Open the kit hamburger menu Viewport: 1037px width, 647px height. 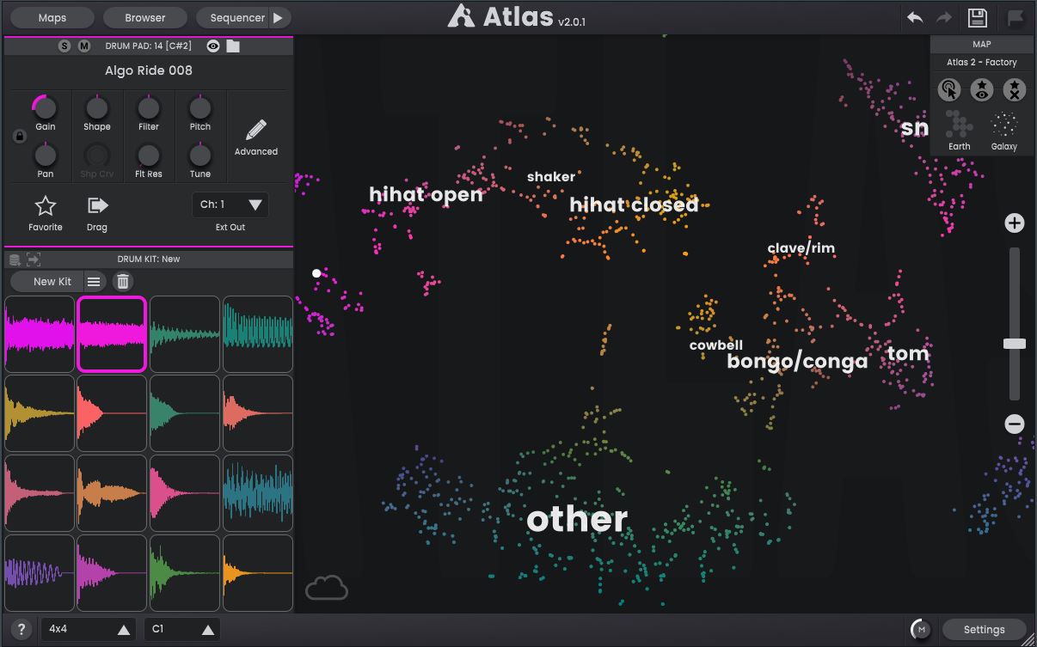[94, 281]
